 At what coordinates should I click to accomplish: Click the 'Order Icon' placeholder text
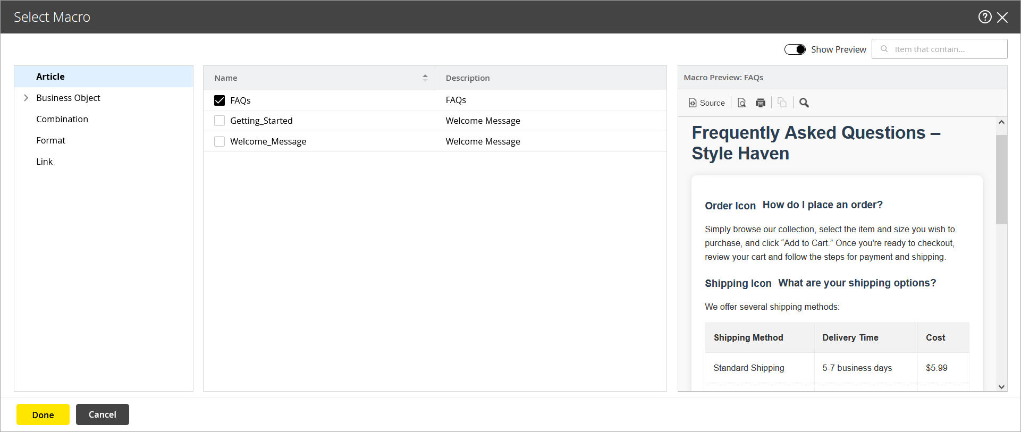[x=730, y=206]
